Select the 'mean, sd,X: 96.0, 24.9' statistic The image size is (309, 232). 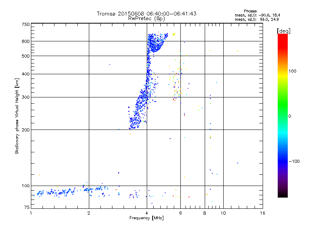[257, 20]
